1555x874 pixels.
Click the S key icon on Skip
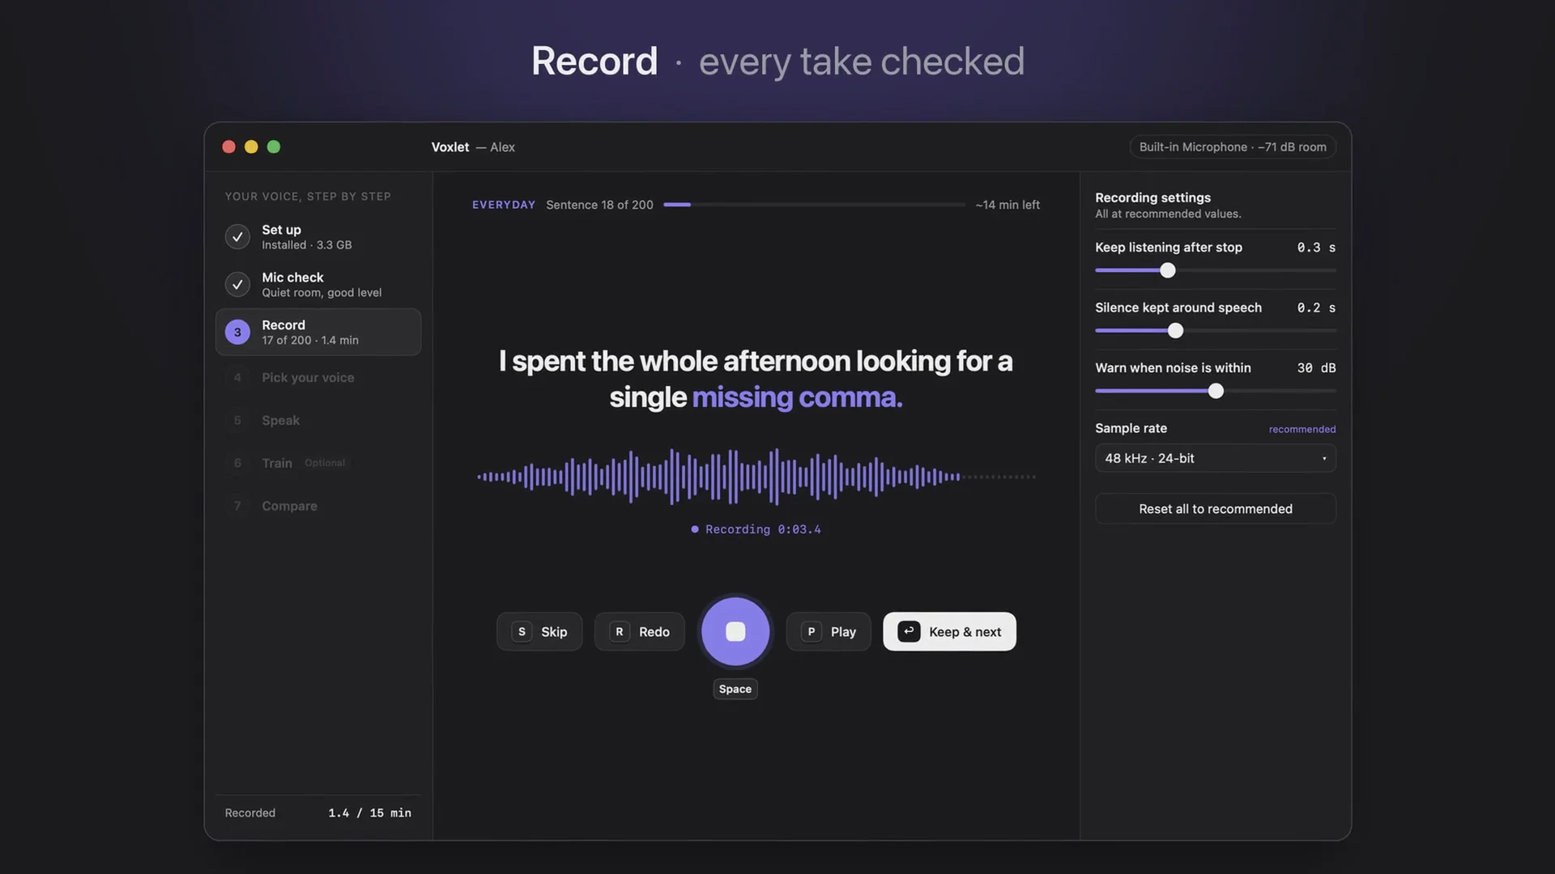point(522,631)
